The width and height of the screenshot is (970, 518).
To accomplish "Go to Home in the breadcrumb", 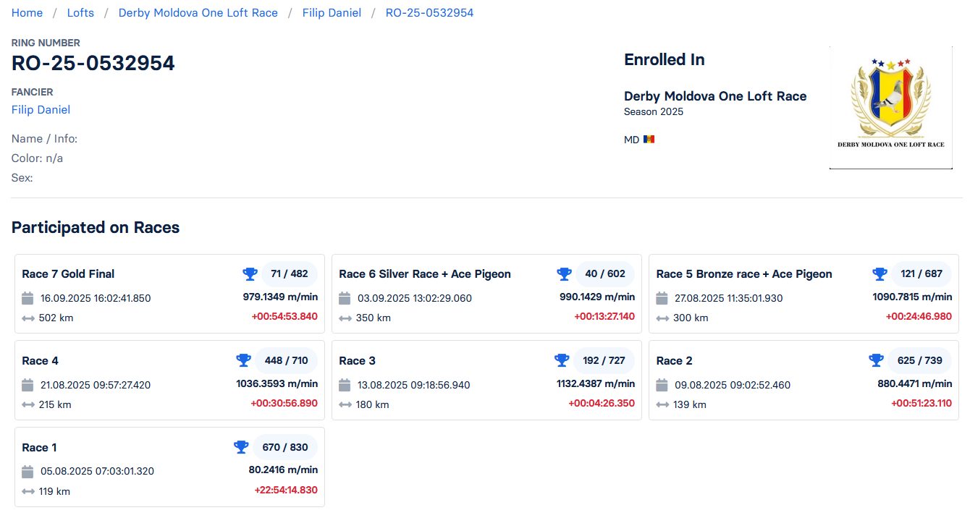I will point(27,13).
